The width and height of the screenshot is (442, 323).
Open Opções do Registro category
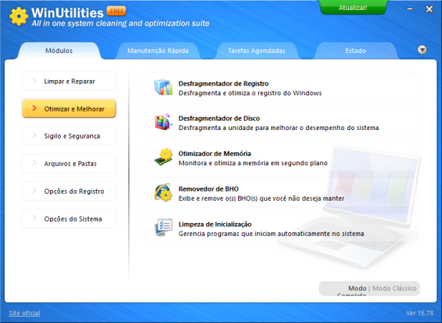click(x=69, y=191)
